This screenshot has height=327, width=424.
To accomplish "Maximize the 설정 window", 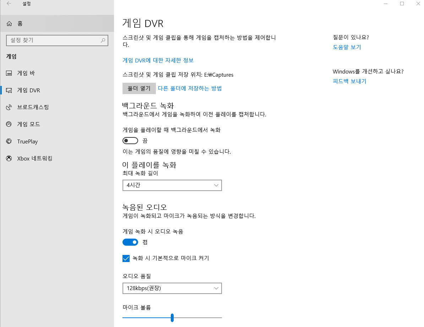I will (402, 4).
